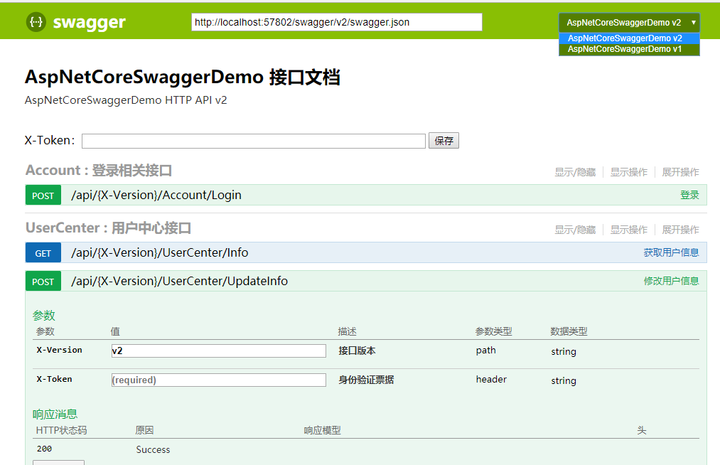Click the 获取用户信息 summary link
This screenshot has width=720, height=465.
(x=671, y=252)
